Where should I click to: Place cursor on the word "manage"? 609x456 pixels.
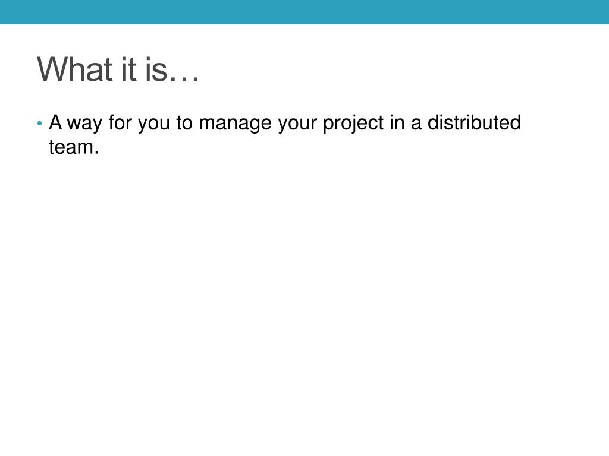pyautogui.click(x=235, y=124)
